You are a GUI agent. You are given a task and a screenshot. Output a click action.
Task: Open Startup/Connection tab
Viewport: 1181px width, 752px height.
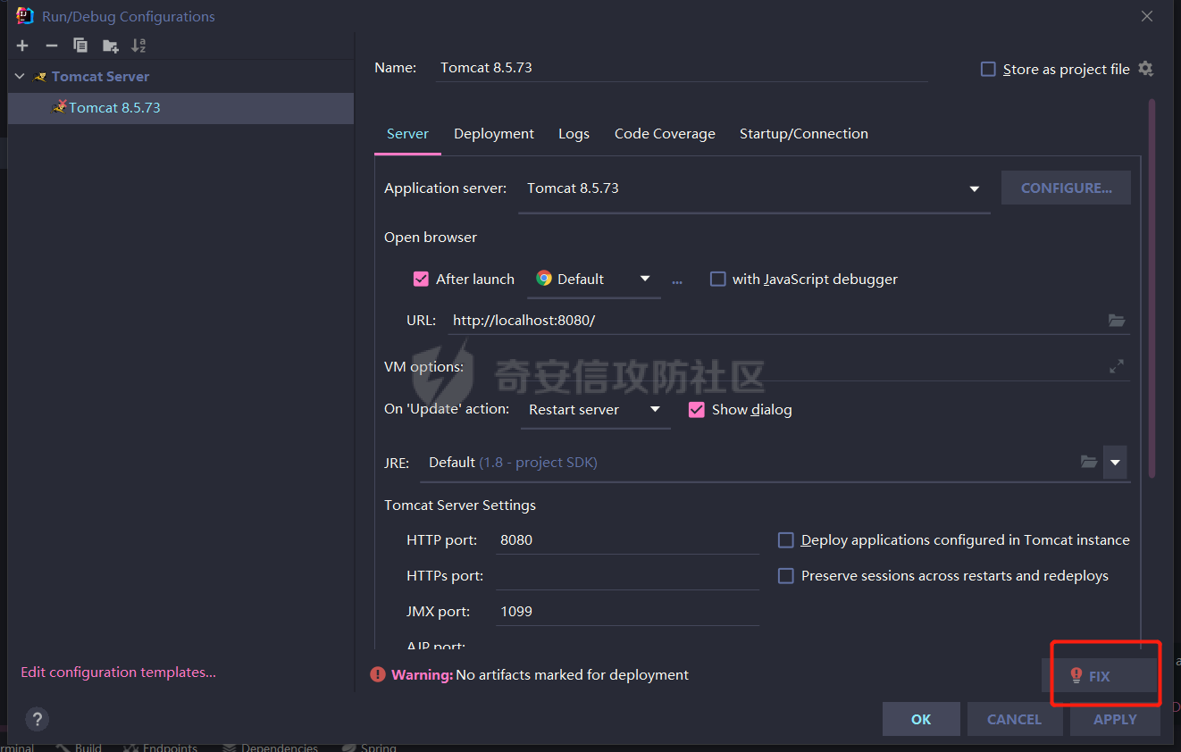(x=804, y=133)
